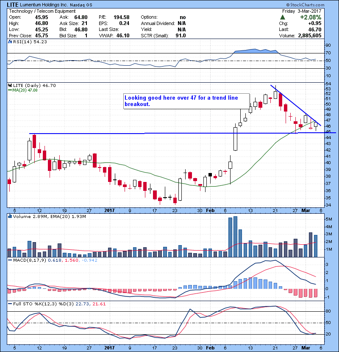Click the RSI indicator icon beside RSI(14)
This screenshot has width=339, height=352.
coord(10,42)
